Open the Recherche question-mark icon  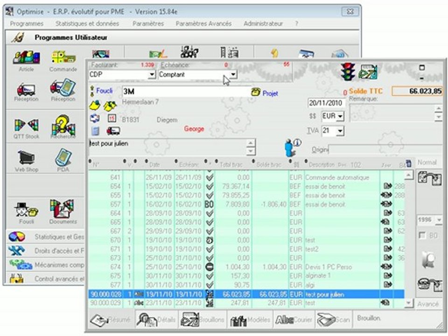pos(63,125)
